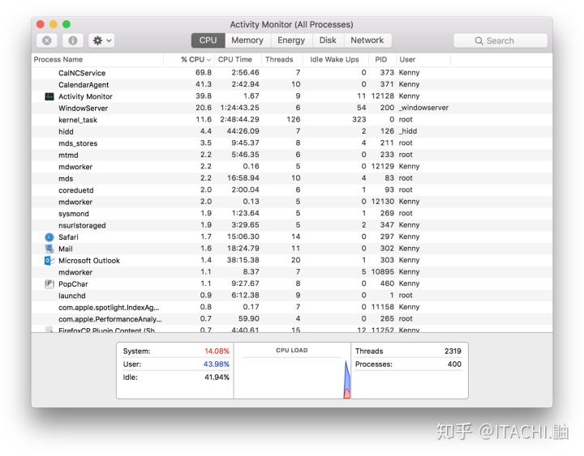Click the System 14.08% value
Viewport: 584px width, 456px height.
click(x=217, y=352)
